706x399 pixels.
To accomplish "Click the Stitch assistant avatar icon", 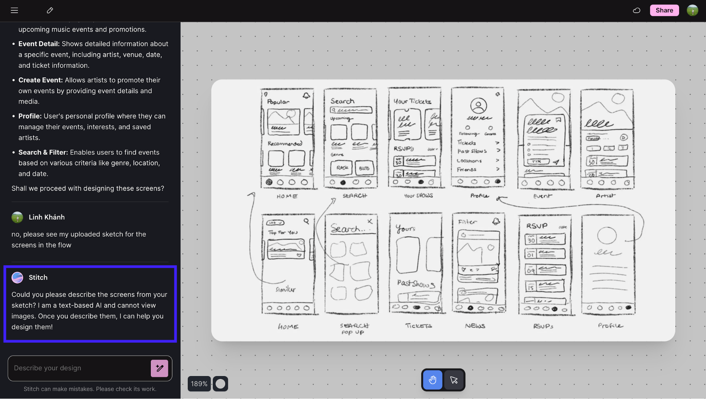I will tap(17, 278).
